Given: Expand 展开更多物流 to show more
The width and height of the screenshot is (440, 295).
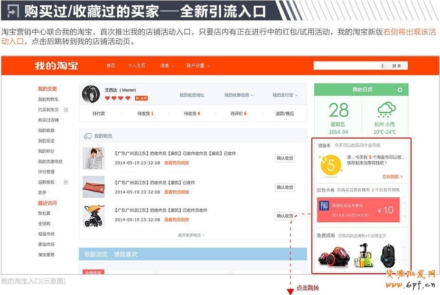Looking at the screenshot, I should pyautogui.click(x=191, y=235).
